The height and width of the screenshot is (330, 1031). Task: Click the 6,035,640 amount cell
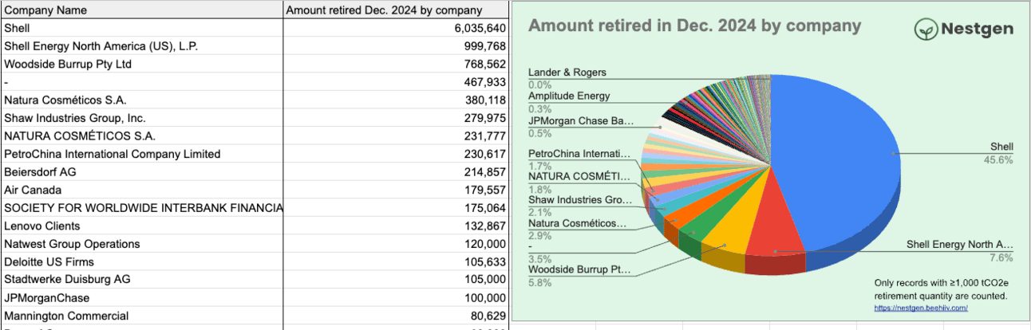click(397, 28)
